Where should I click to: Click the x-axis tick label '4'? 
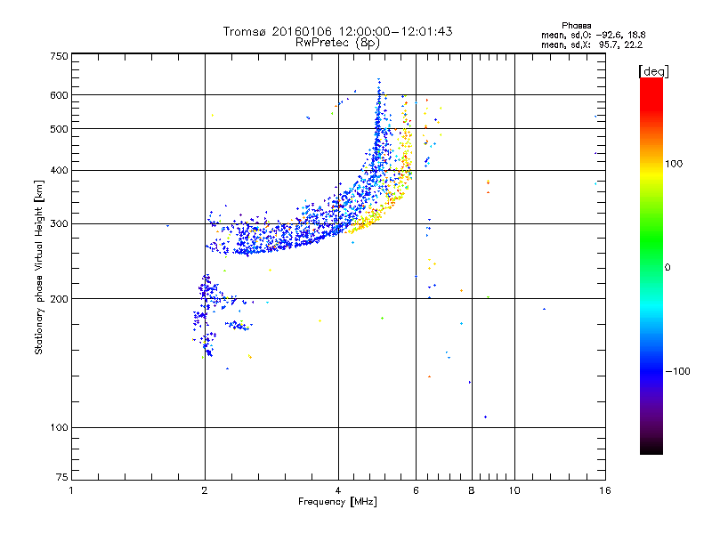coord(338,490)
